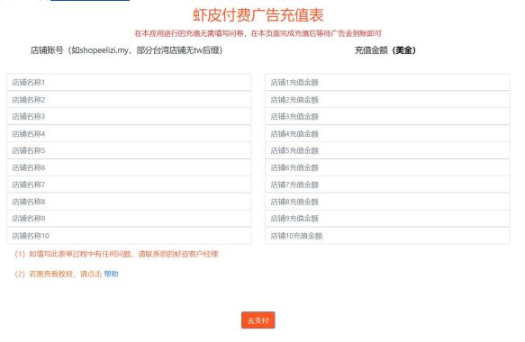Click the 店铺账号 column heading text
This screenshot has width=525, height=342.
[x=126, y=50]
